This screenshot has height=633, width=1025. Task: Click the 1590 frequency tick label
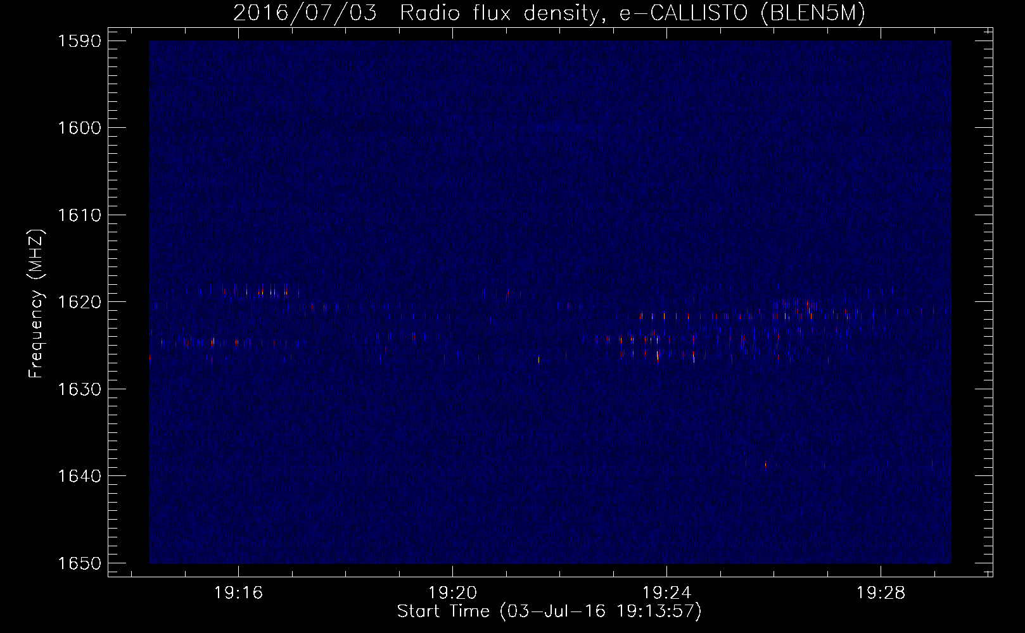click(79, 41)
